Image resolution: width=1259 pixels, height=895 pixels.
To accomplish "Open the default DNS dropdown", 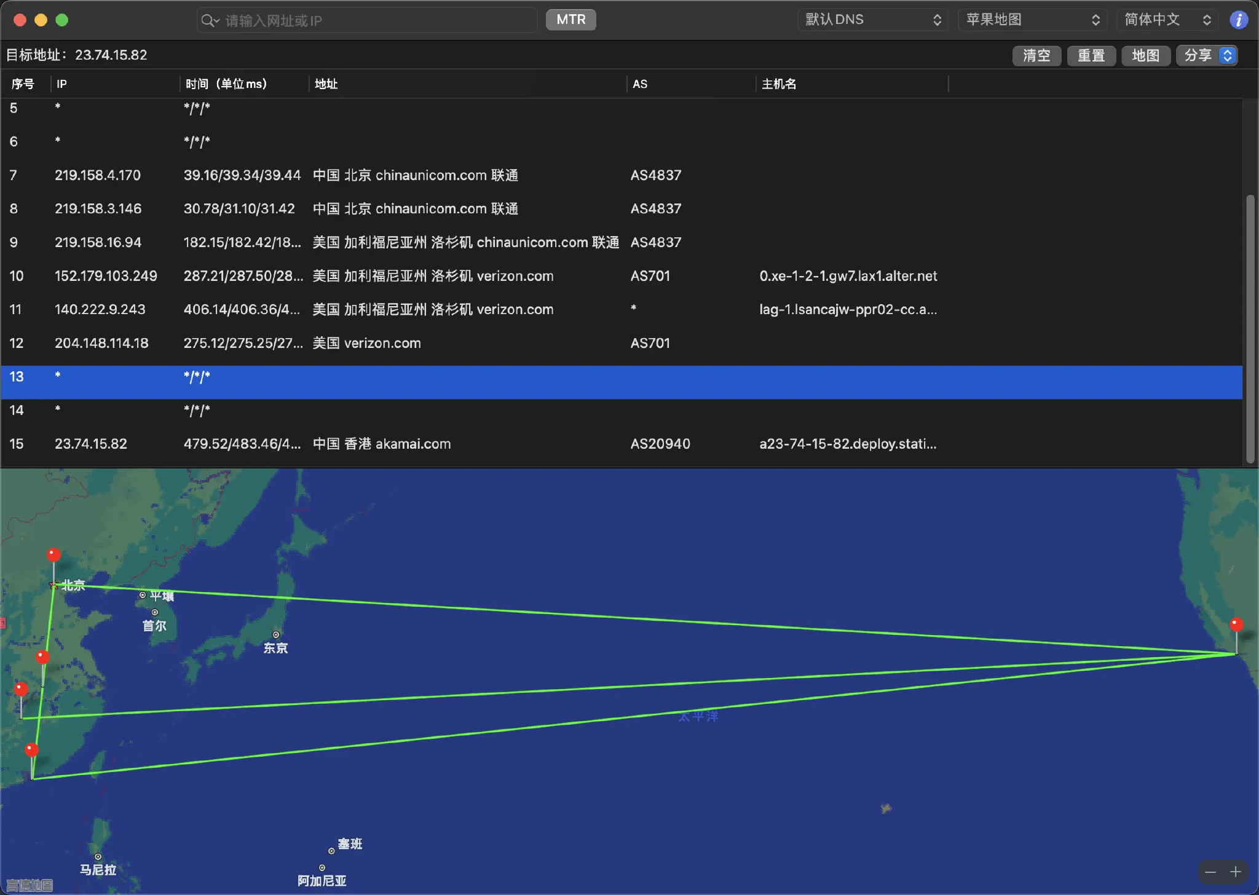I will pyautogui.click(x=873, y=20).
